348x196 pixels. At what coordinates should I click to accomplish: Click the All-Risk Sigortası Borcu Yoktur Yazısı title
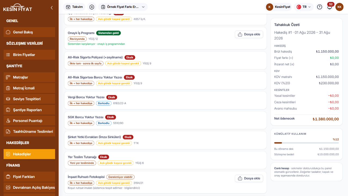tap(95, 77)
